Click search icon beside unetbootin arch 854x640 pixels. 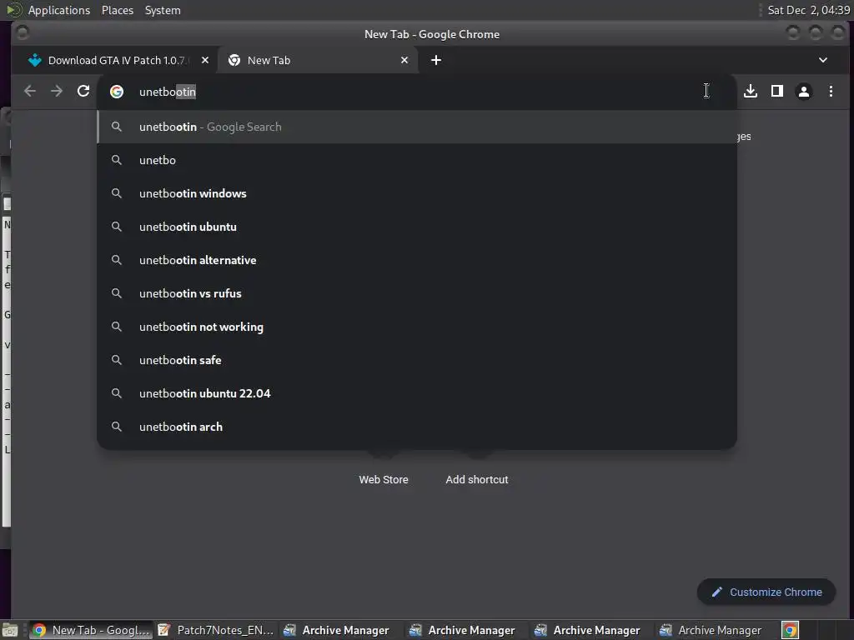117,427
